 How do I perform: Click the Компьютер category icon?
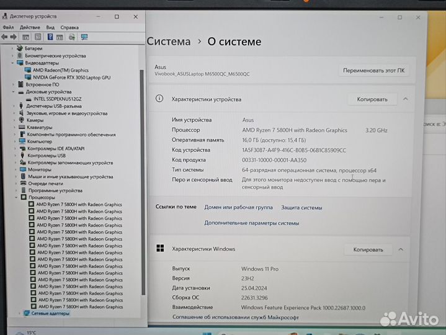click(x=22, y=141)
